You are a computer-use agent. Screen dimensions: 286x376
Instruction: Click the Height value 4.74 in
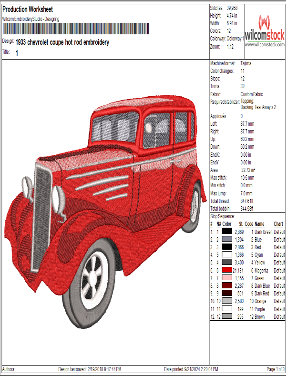pyautogui.click(x=232, y=16)
